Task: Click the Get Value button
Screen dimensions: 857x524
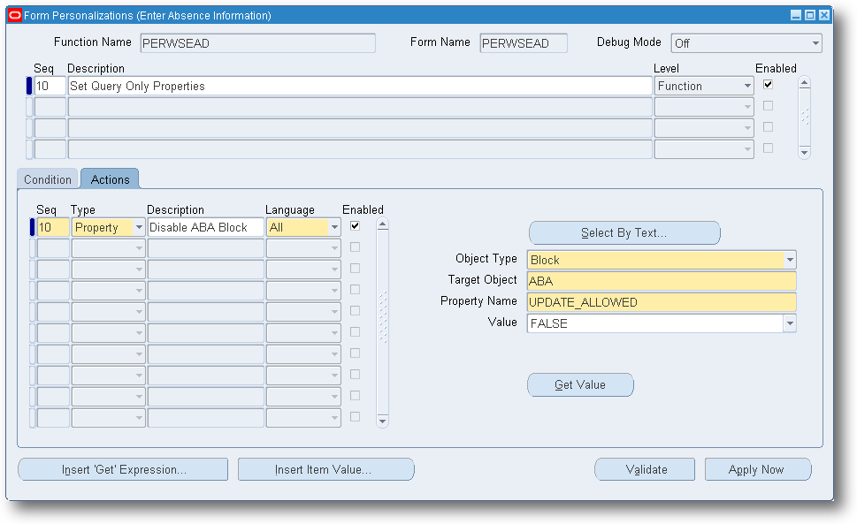Action: [580, 384]
